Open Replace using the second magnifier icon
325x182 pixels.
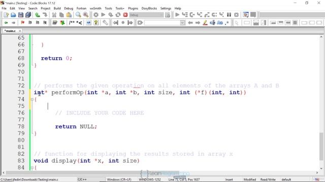click(x=86, y=15)
